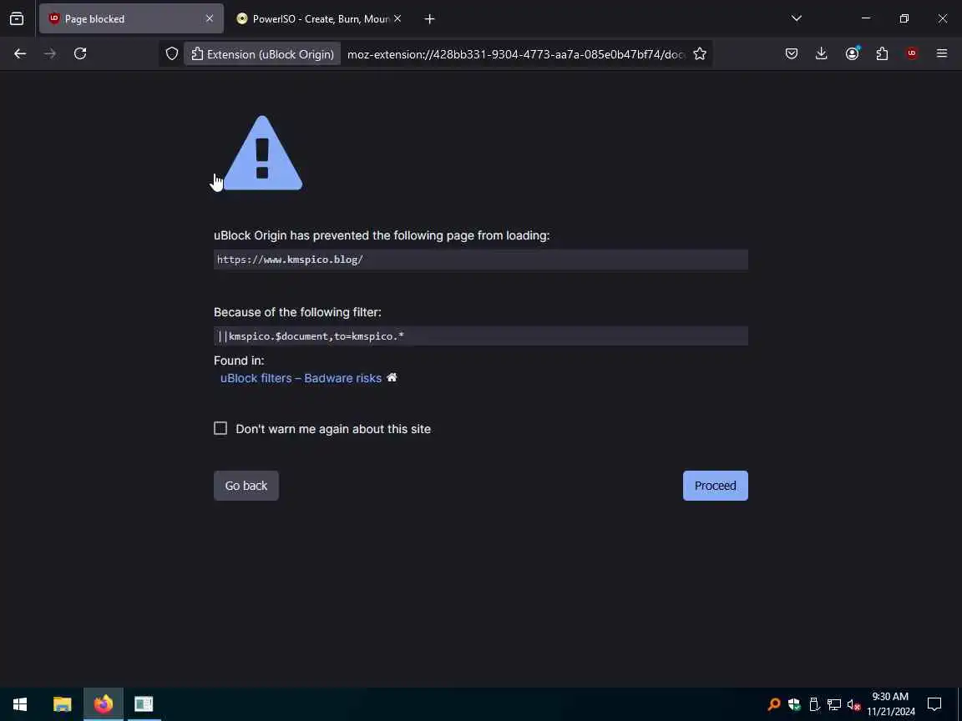Switch to the PowerISO tab
Viewport: 962px width, 721px height.
coord(319,19)
